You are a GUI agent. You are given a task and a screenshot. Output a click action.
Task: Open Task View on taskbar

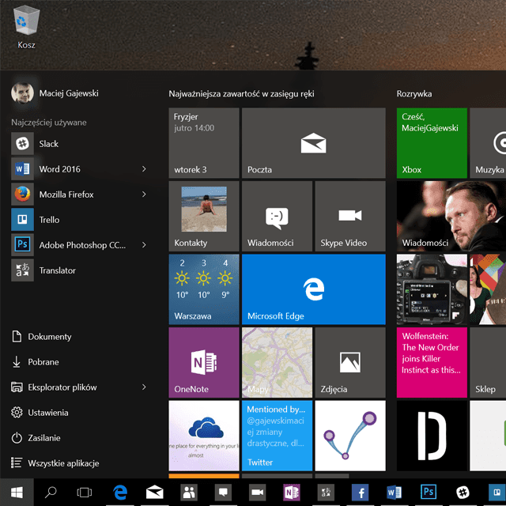click(x=85, y=492)
